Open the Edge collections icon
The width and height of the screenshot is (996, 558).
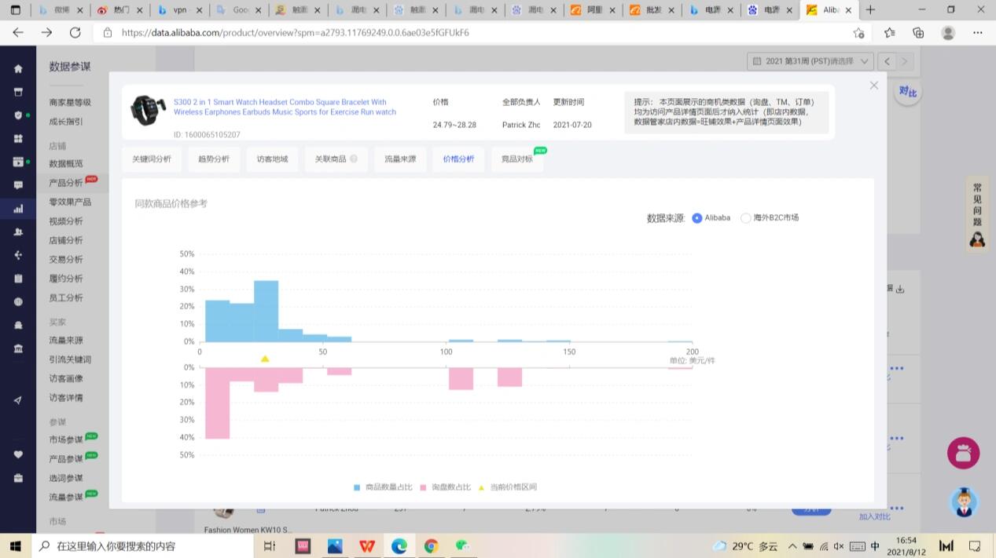[x=918, y=32]
